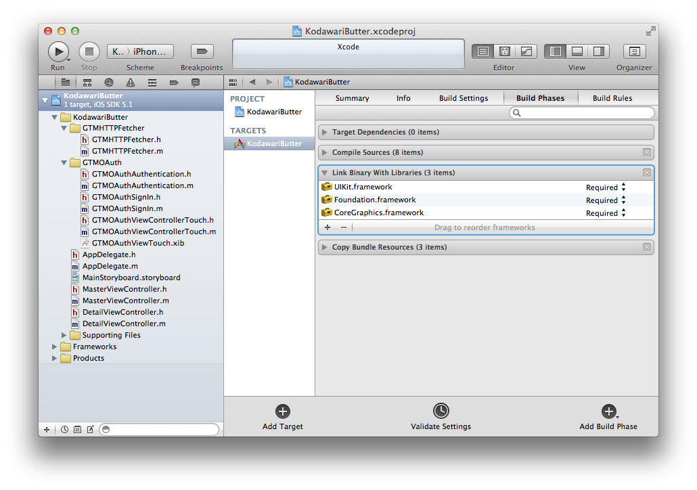Collapse the GTMOAuth group
Image resolution: width=697 pixels, height=490 pixels.
tap(64, 162)
